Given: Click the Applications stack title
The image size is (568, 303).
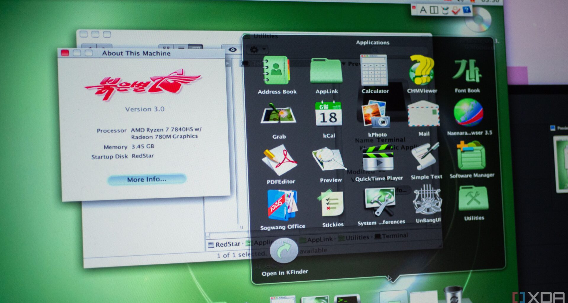Looking at the screenshot, I should [x=372, y=43].
